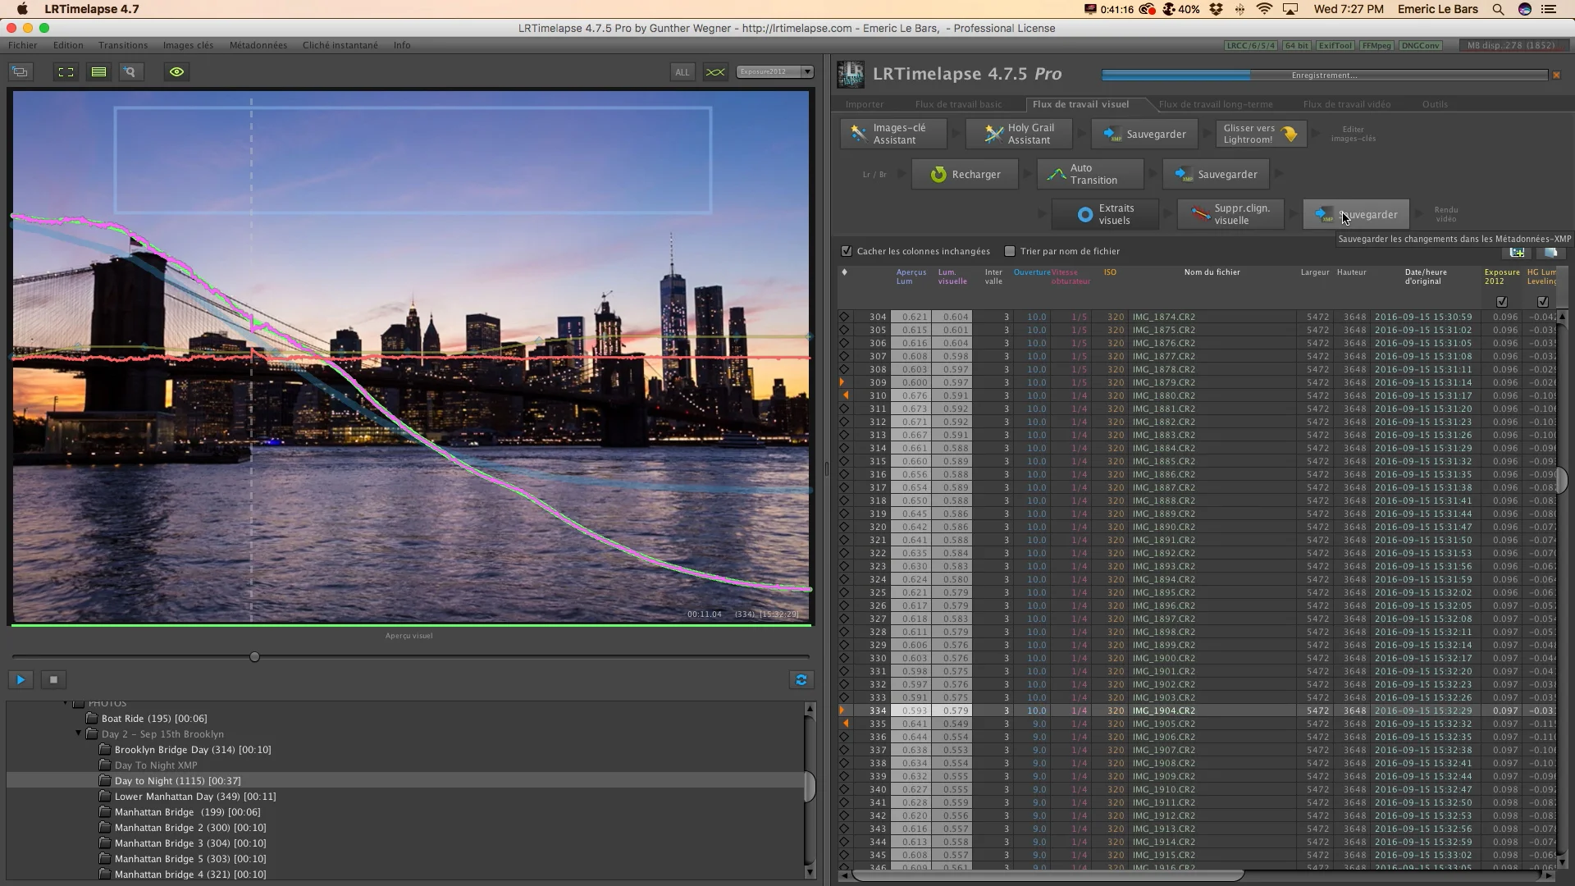Click third-row Sauvegarder button under cursor
Viewport: 1575px width, 886px height.
pyautogui.click(x=1356, y=214)
